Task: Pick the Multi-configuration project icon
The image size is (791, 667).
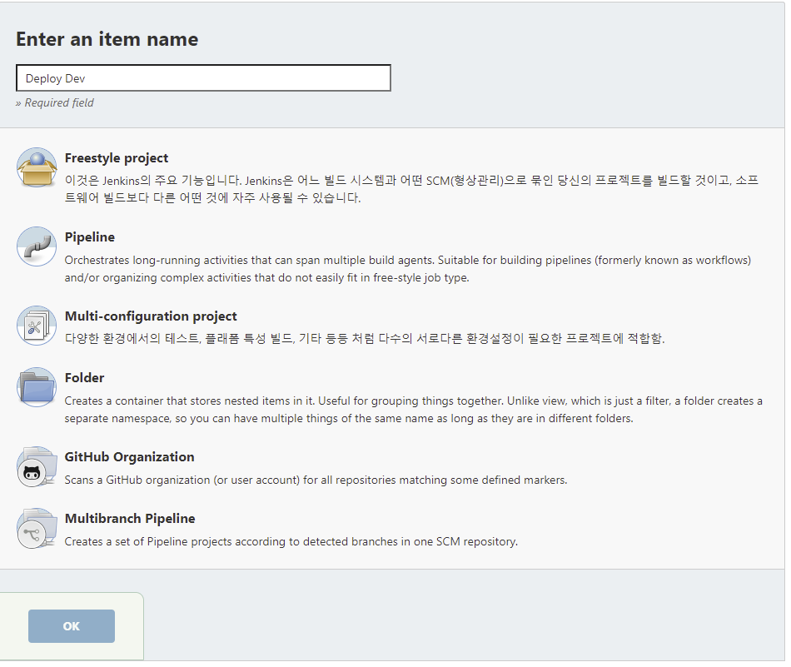Action: 37,326
